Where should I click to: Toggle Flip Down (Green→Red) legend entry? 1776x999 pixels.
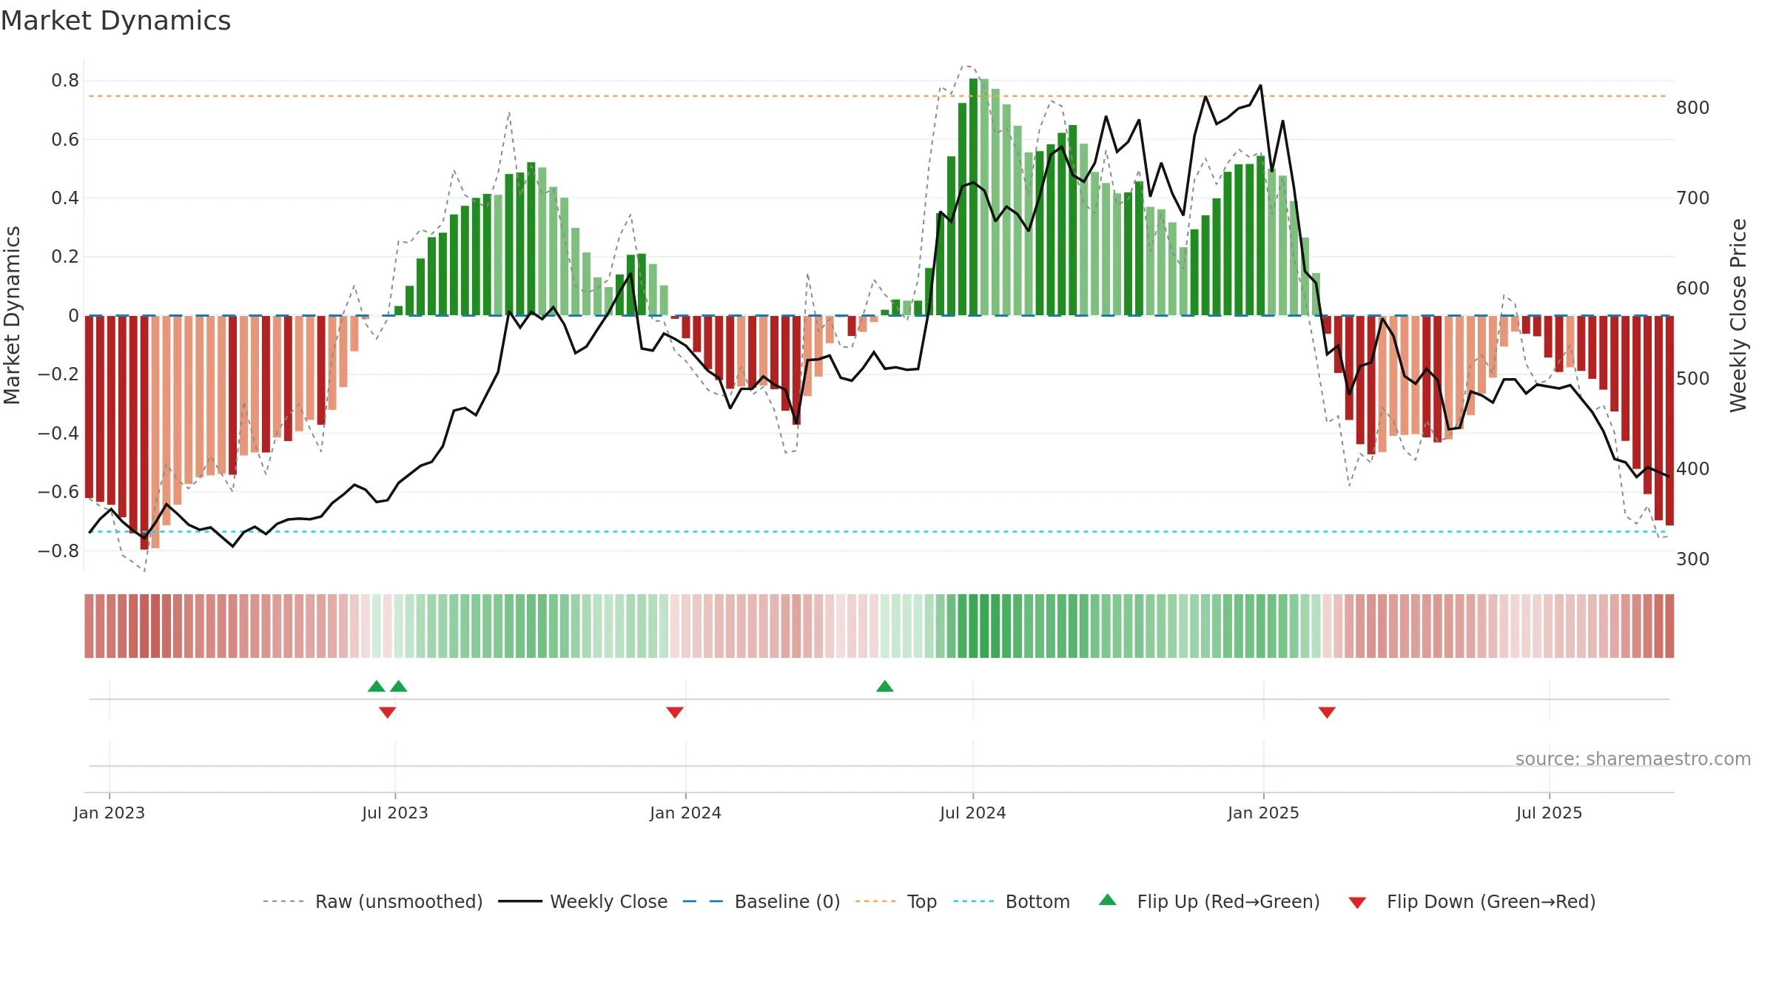[1472, 901]
